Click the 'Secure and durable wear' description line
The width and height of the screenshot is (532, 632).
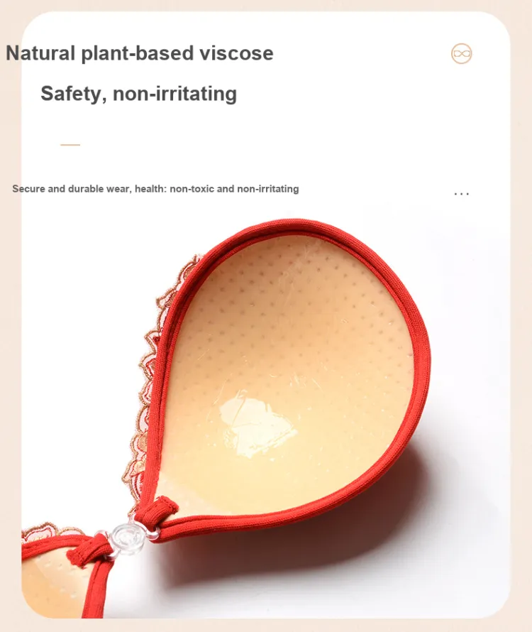pyautogui.click(x=155, y=189)
